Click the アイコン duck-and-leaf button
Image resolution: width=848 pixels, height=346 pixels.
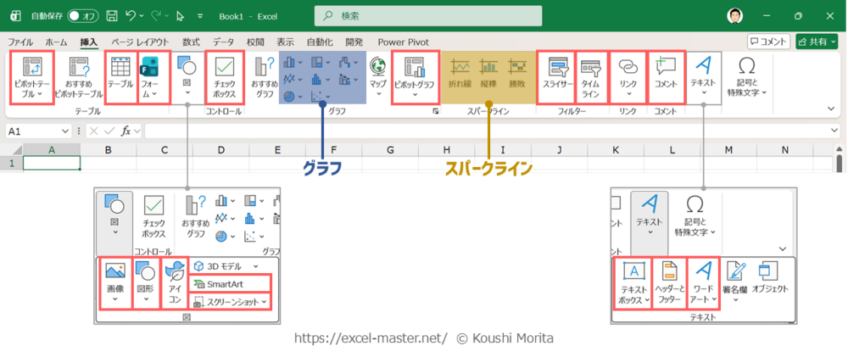[x=176, y=282]
